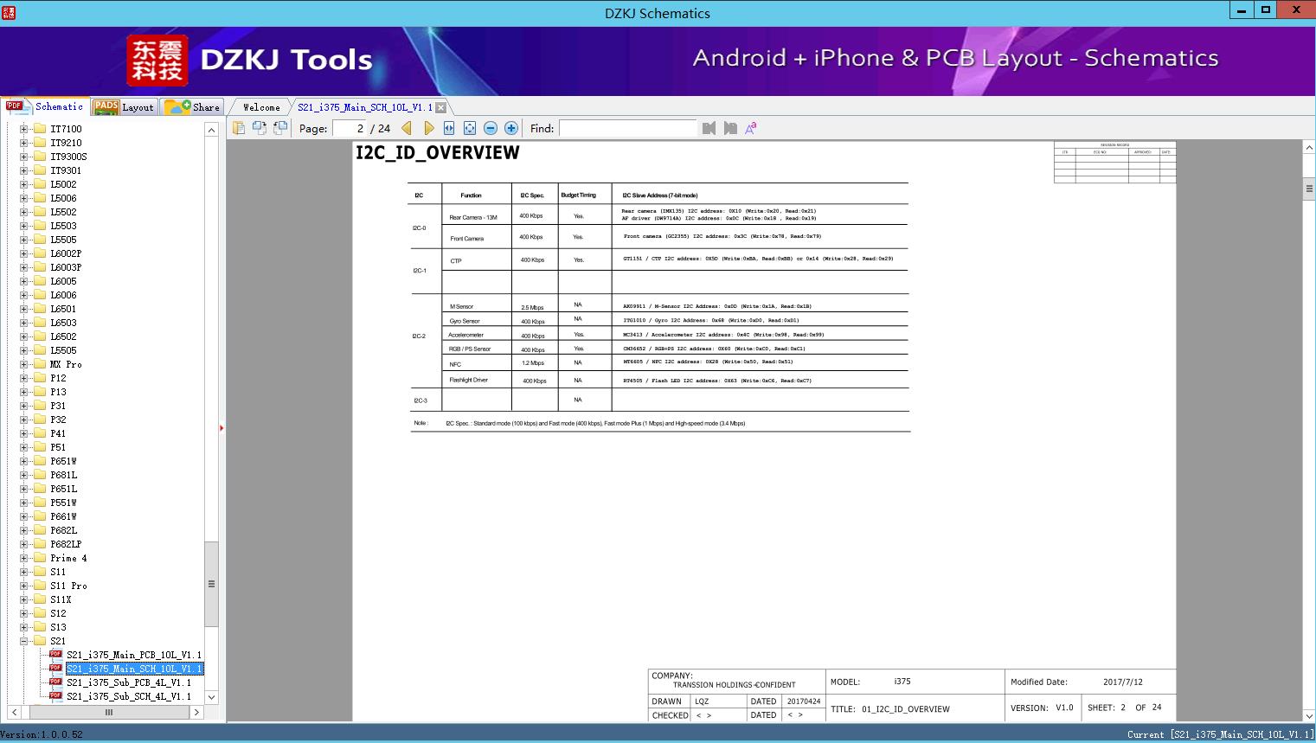Click the L5503 folder label
This screenshot has width=1316, height=743.
(63, 226)
